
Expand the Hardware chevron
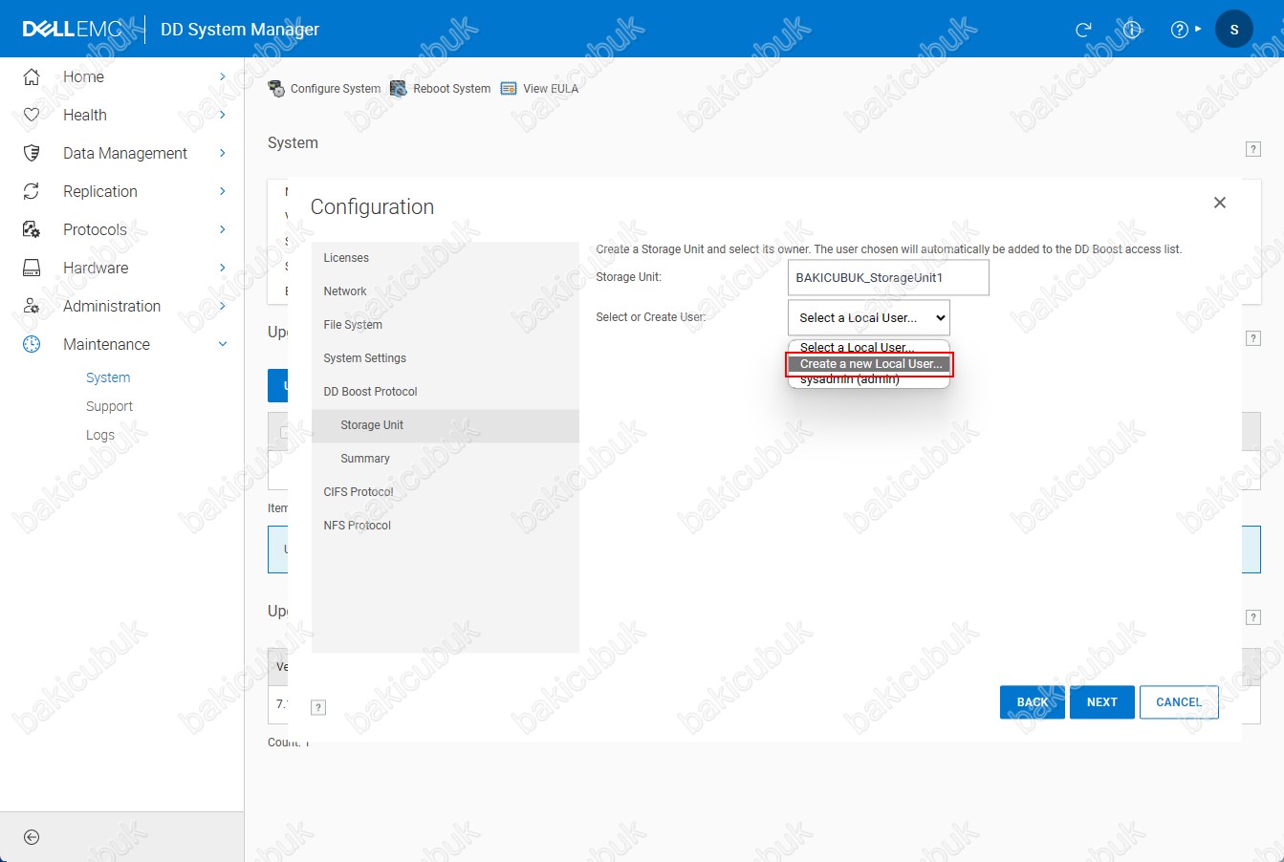tap(222, 268)
